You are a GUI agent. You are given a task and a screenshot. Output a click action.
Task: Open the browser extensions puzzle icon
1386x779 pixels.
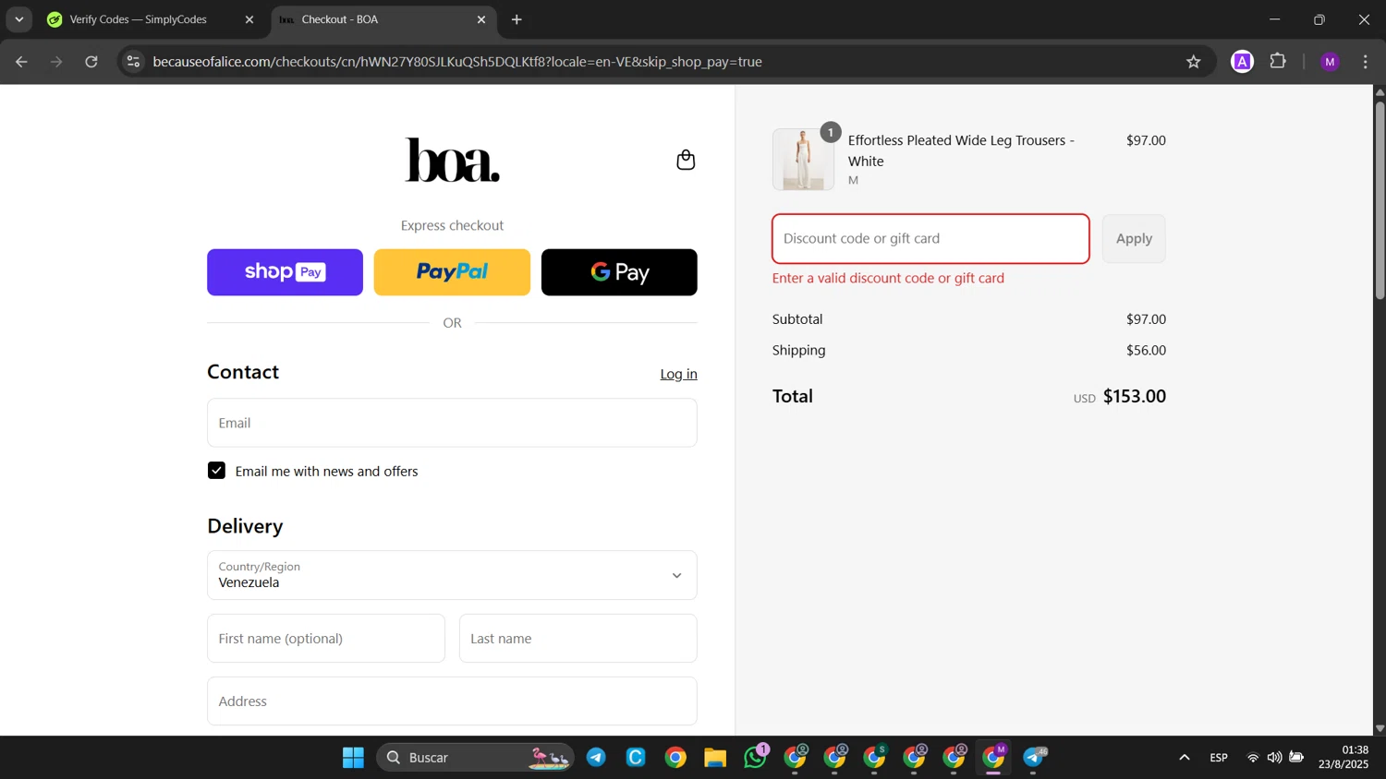pyautogui.click(x=1278, y=62)
